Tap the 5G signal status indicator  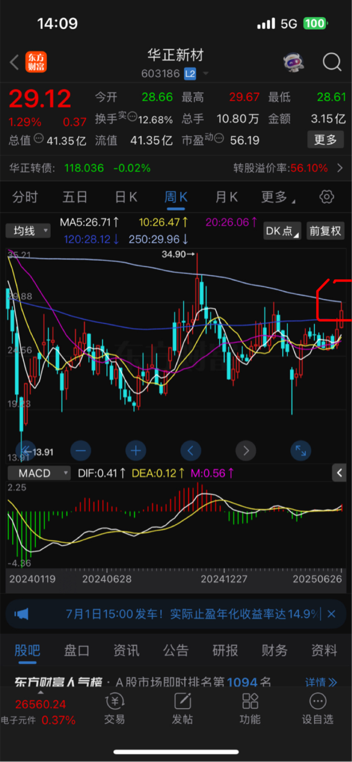(x=289, y=23)
